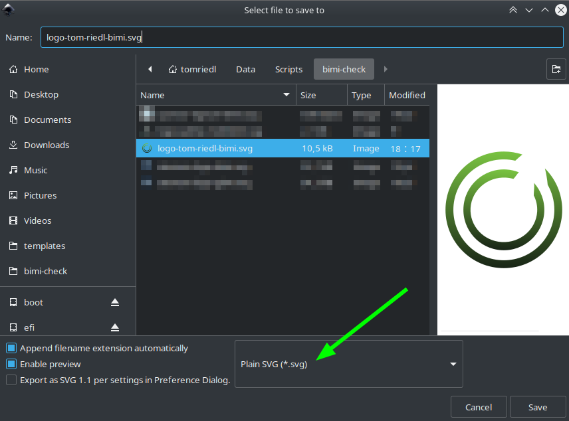
Task: Toggle the Enable preview checkbox
Action: click(9, 364)
